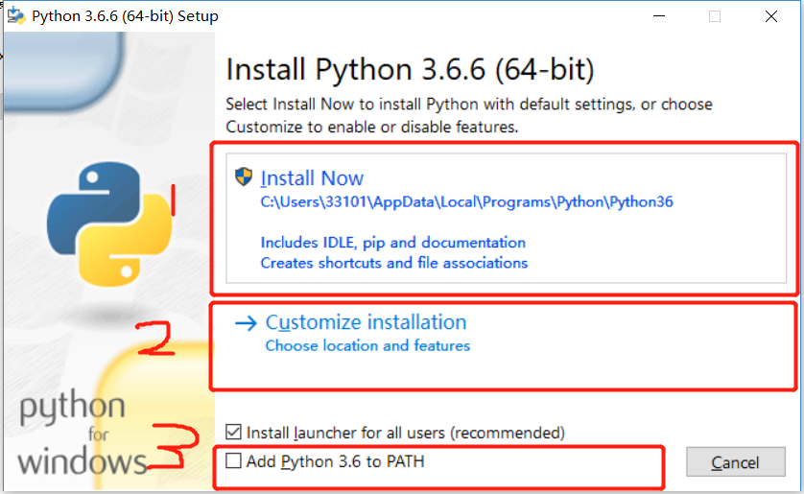804x494 pixels.
Task: Click the blue arrow icon next to Customize installation
Action: tap(246, 323)
